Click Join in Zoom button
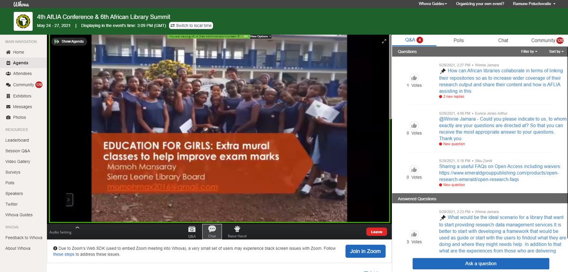Viewport: 568px width, 272px height. 365,251
